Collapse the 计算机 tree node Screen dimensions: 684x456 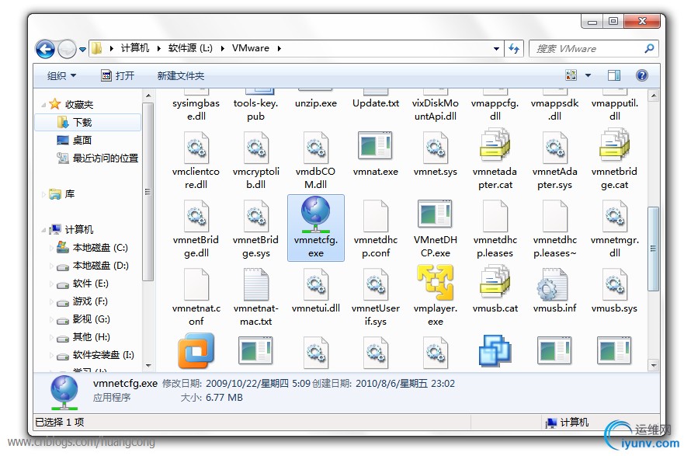click(43, 229)
